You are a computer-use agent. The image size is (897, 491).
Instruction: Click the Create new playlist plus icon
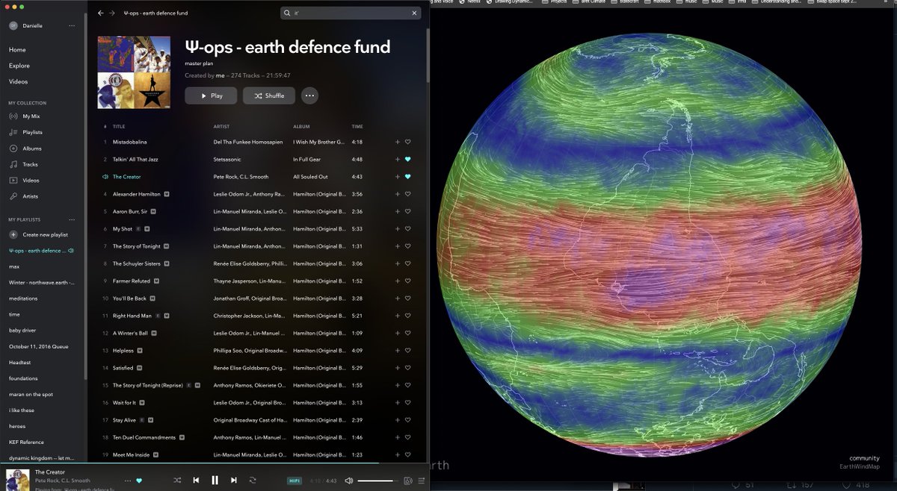point(13,235)
